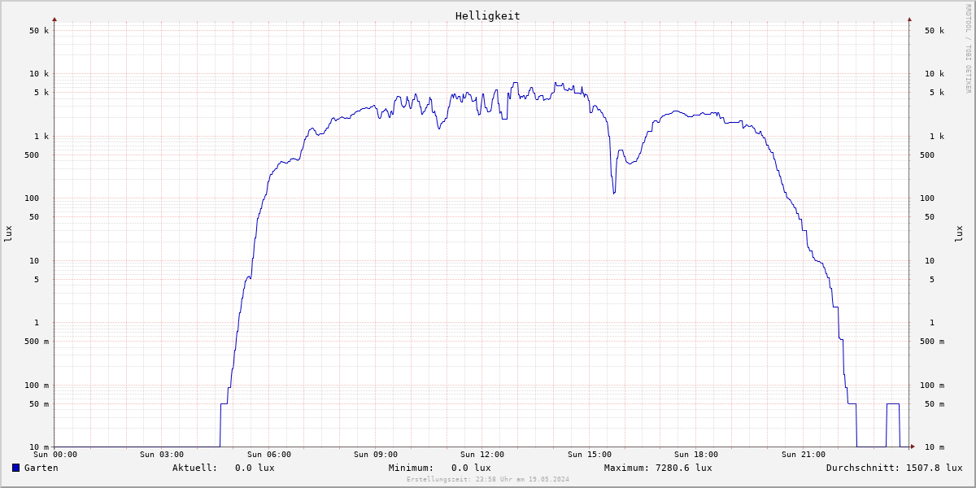Click the "Minimum: 0.0 lux" value
Image resolution: width=976 pixels, height=488 pixels.
[440, 468]
